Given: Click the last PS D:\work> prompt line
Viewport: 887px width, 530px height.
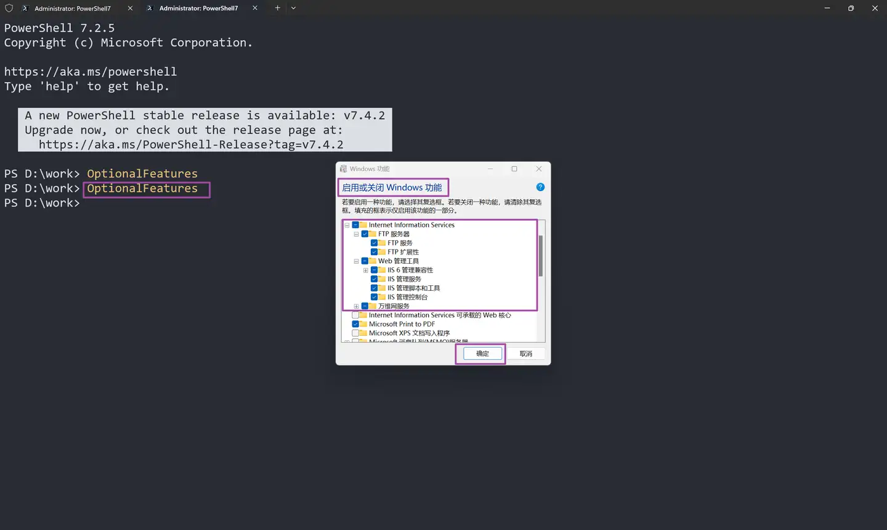Looking at the screenshot, I should click(42, 203).
